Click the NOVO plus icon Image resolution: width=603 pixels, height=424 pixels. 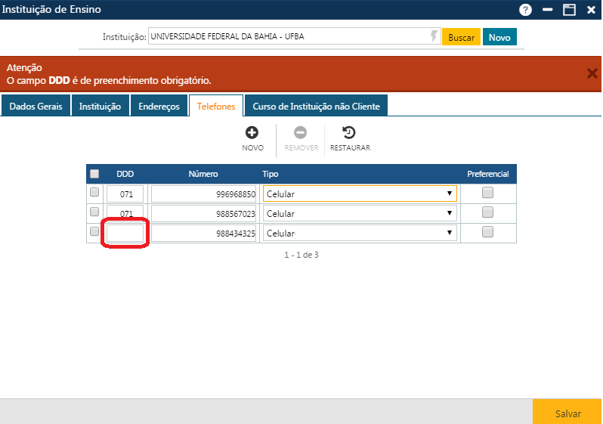[252, 132]
